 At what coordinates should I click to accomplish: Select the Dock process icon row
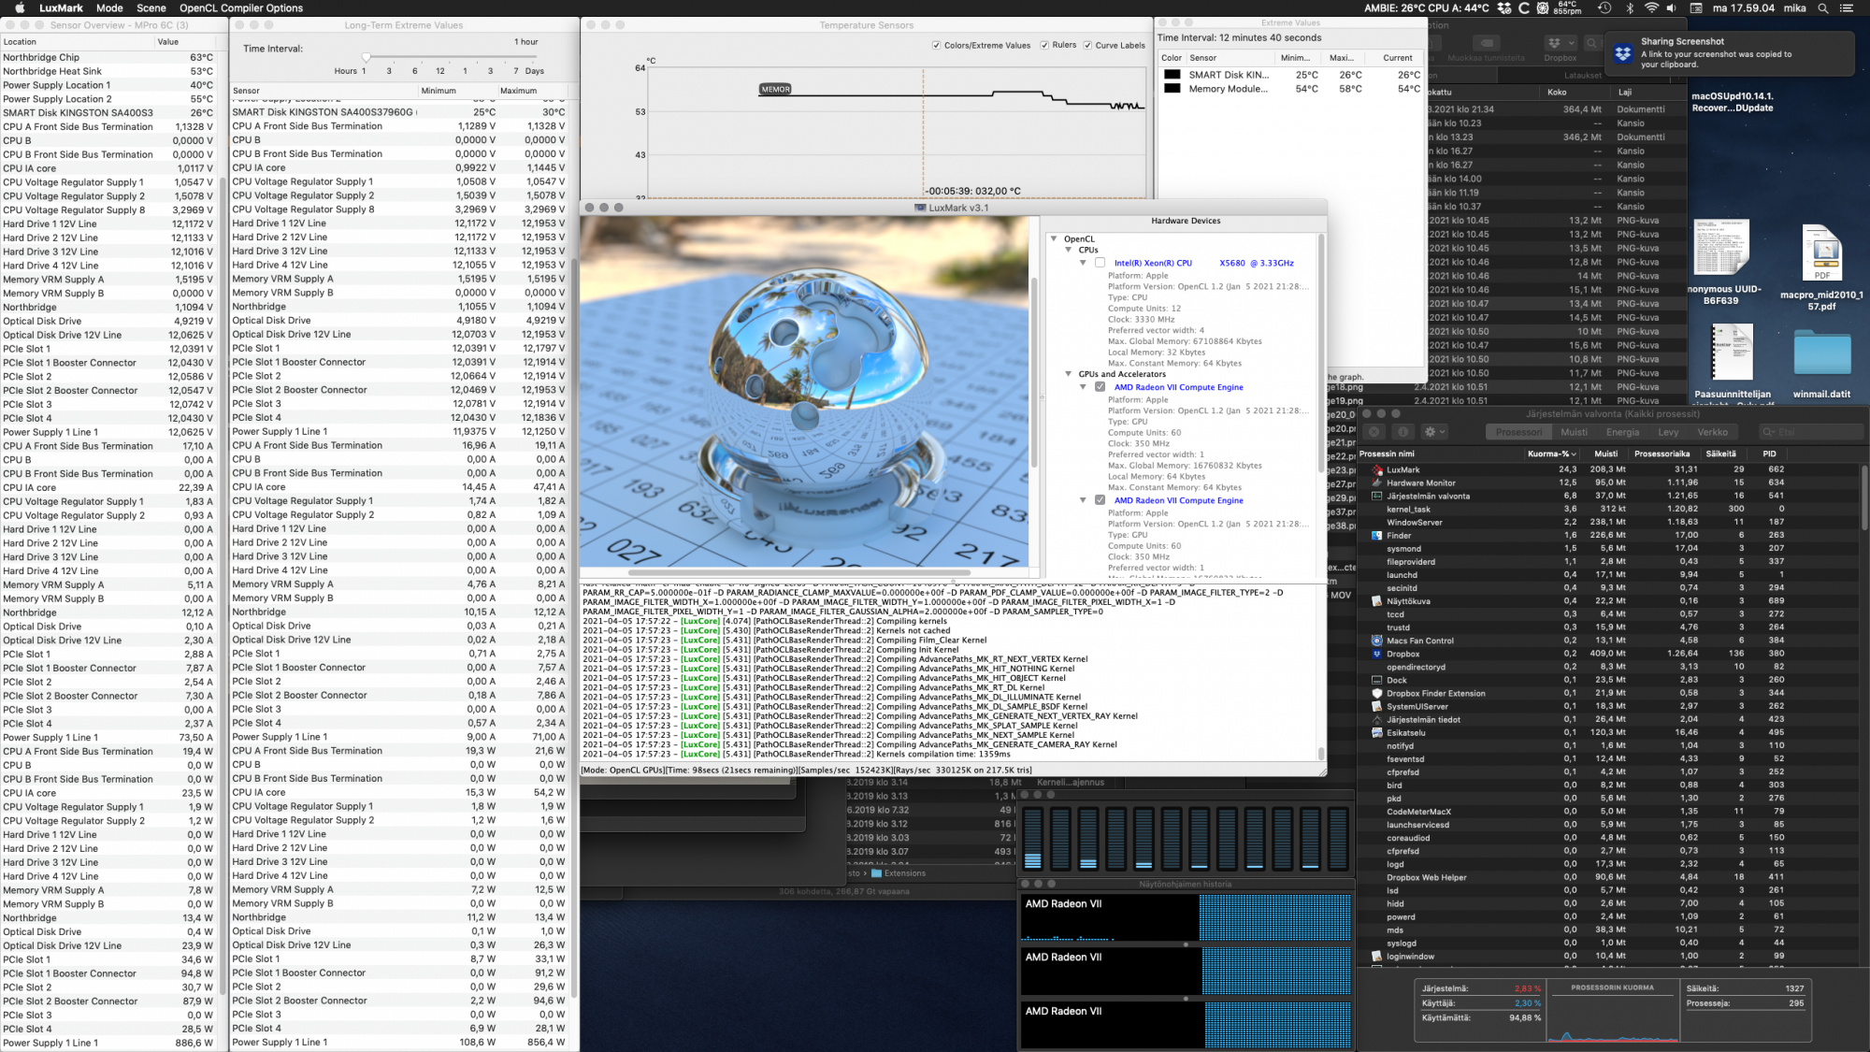click(1376, 680)
